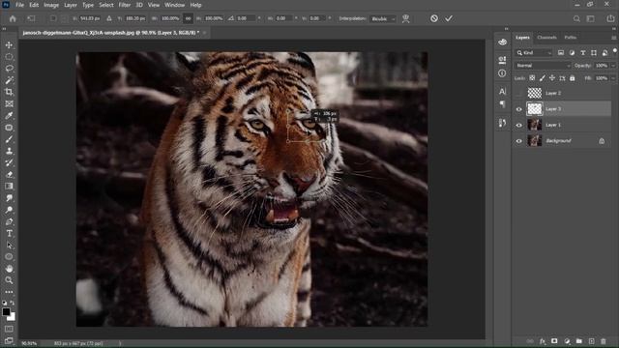Hide Layer 1 via its eye icon

click(519, 125)
